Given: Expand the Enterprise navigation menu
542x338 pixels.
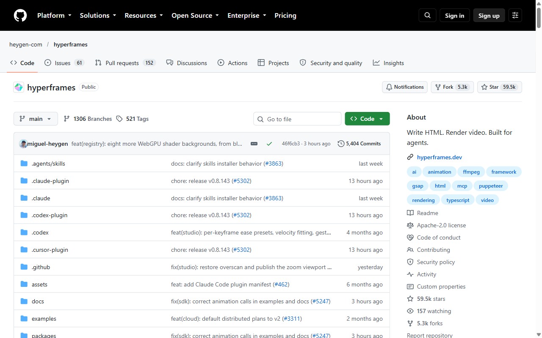Looking at the screenshot, I should pyautogui.click(x=247, y=16).
